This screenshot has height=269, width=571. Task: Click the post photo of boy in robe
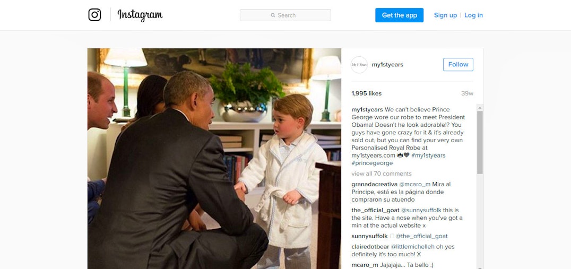pyautogui.click(x=214, y=159)
